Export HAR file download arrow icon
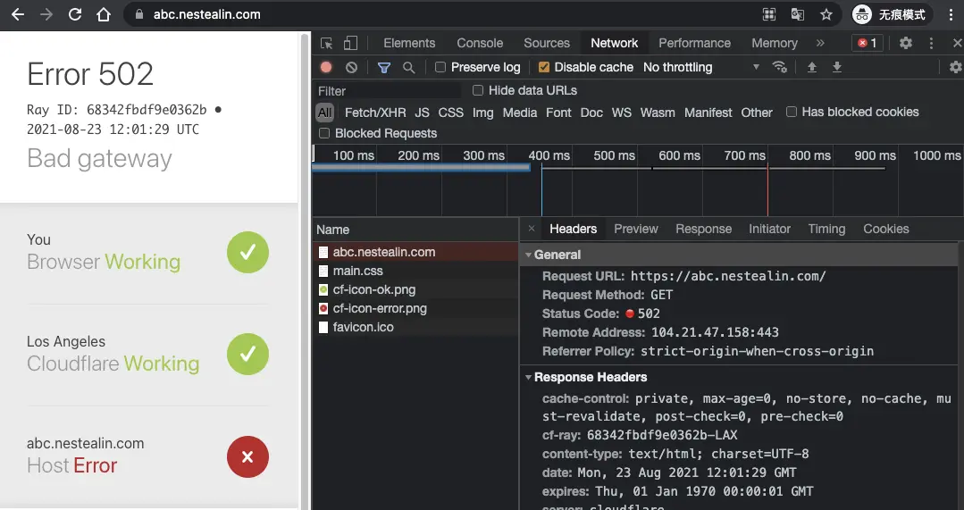964x510 pixels. click(x=837, y=67)
